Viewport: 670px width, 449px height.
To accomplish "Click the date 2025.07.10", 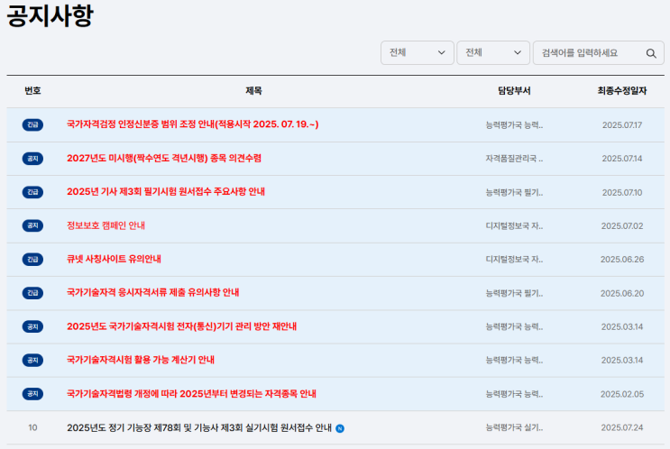I will (x=622, y=193).
